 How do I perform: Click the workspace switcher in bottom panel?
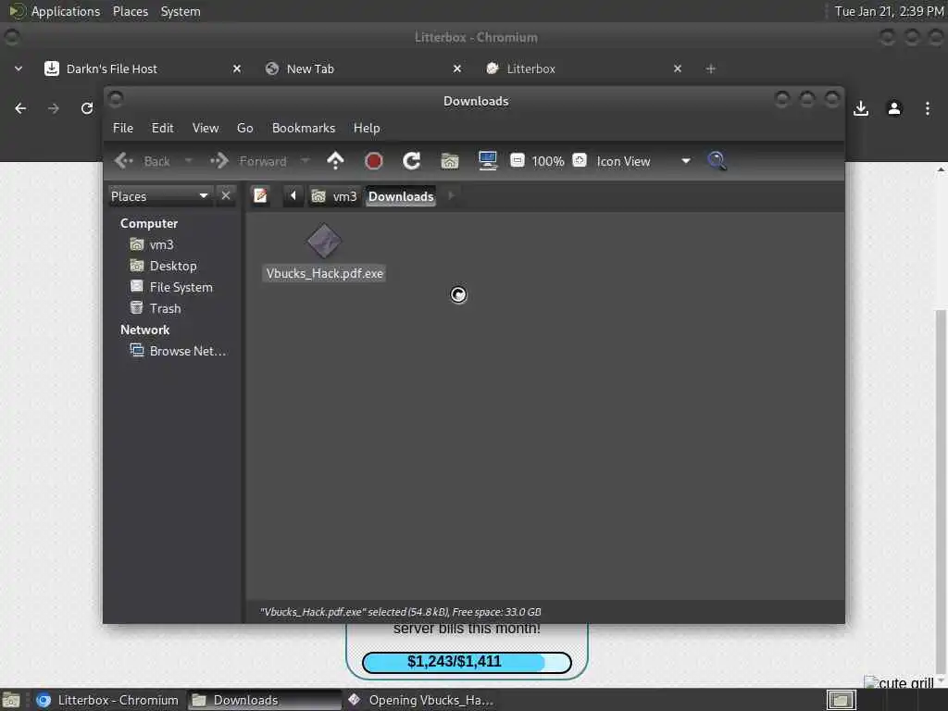click(x=842, y=700)
